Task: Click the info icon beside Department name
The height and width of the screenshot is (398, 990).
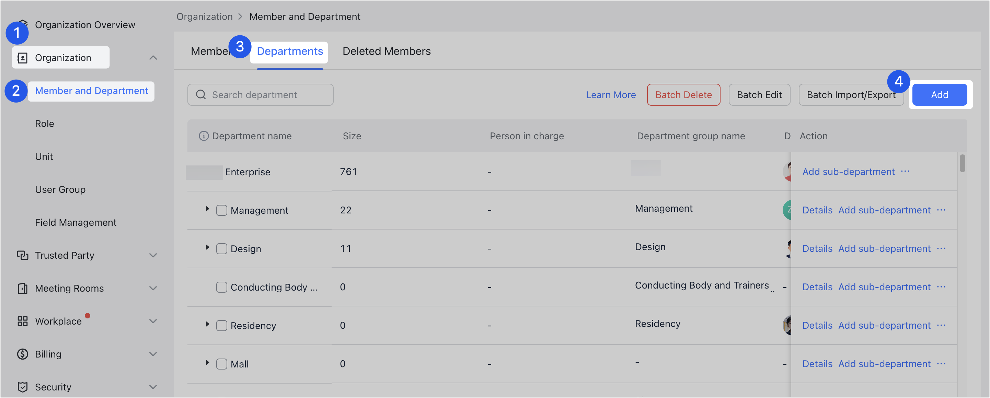Action: pyautogui.click(x=203, y=136)
